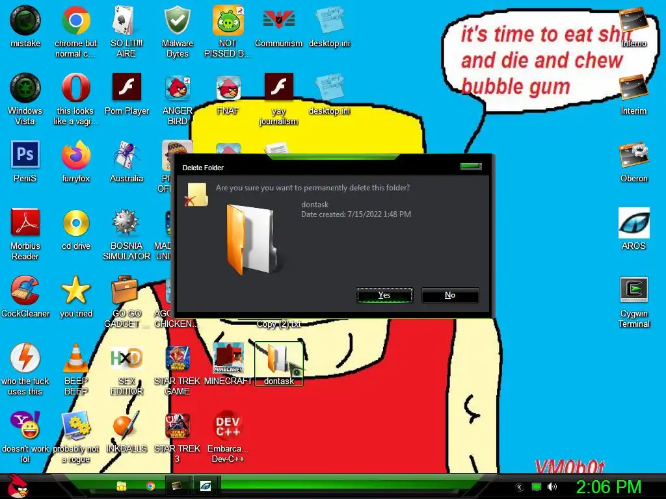Select the 'mistake' desktop icon
Viewport: 666px width, 499px height.
click(x=25, y=27)
